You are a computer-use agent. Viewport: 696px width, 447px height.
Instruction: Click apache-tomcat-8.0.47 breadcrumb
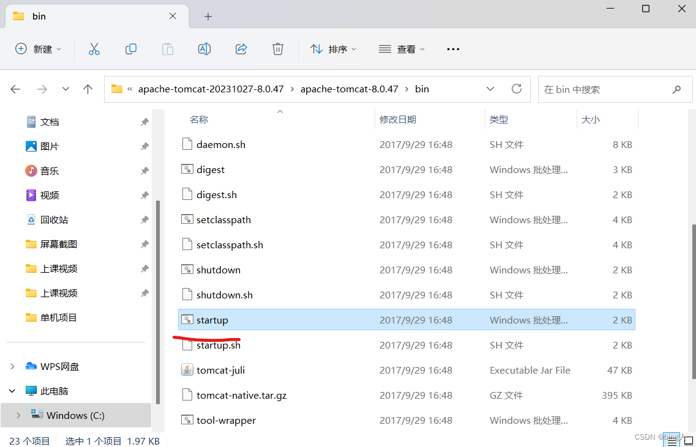[350, 89]
